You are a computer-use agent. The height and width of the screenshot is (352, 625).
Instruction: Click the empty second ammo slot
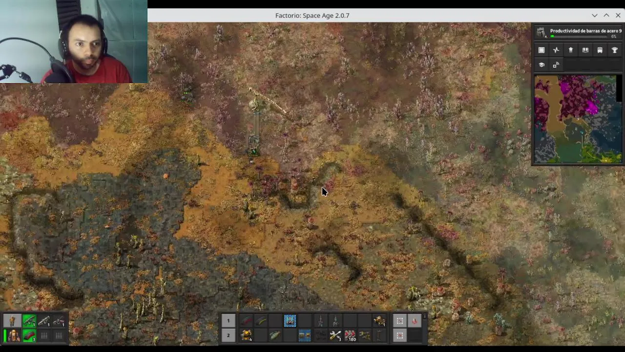coord(44,336)
